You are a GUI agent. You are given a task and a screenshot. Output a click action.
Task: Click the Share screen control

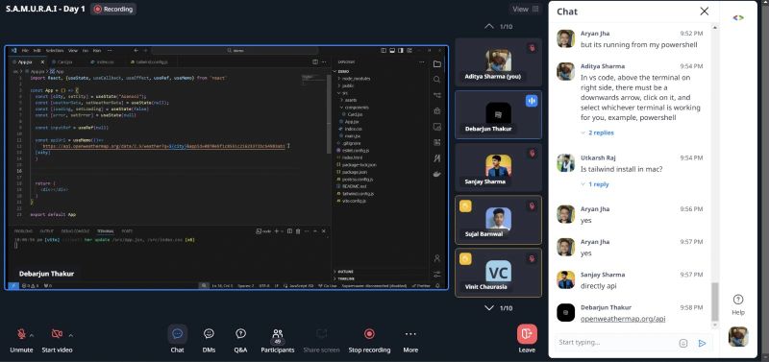[321, 340]
